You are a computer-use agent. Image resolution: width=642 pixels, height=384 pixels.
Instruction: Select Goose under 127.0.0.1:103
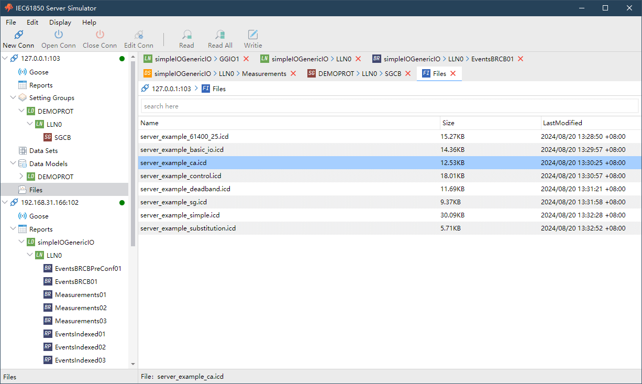pos(39,72)
